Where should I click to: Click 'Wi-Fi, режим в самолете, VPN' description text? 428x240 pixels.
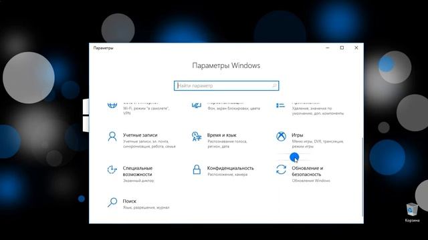click(x=146, y=111)
